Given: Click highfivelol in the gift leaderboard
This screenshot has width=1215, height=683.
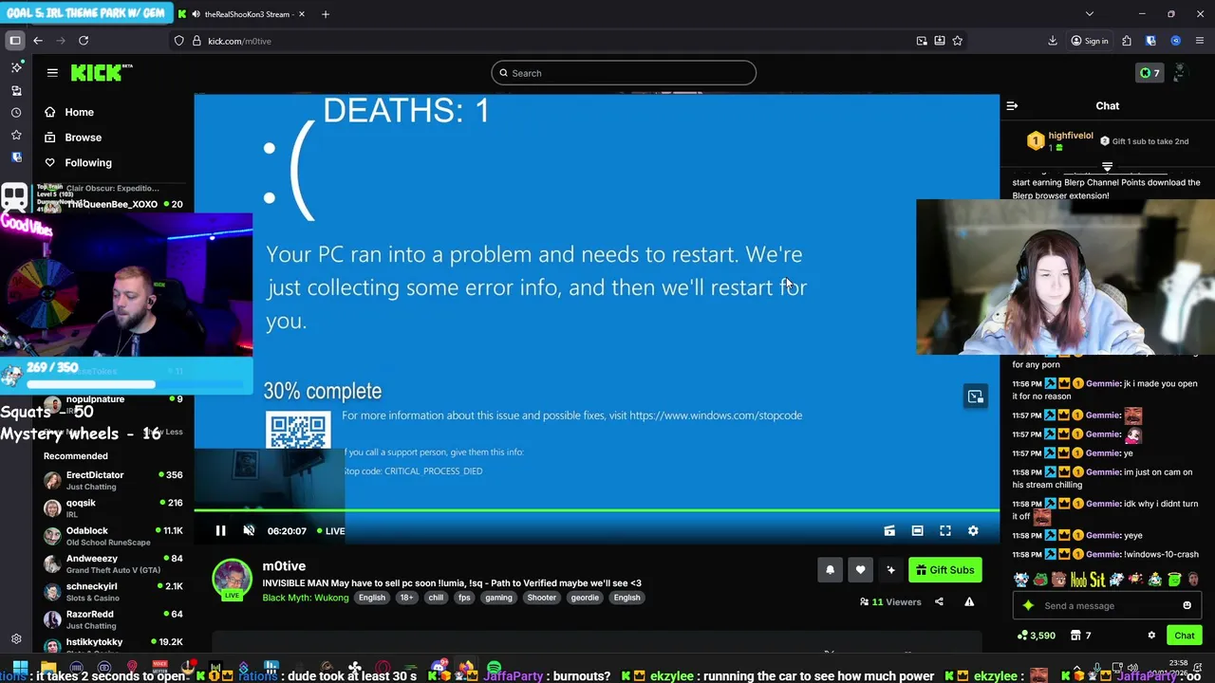Looking at the screenshot, I should tap(1071, 136).
